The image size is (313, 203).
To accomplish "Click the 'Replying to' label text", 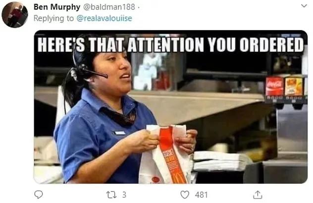I will 53,18.
